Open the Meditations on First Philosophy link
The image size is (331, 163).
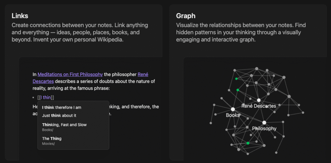(x=70, y=74)
